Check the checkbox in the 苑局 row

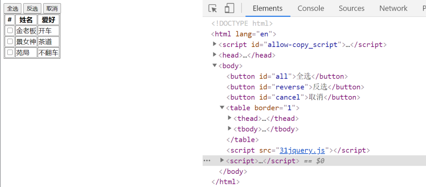(10, 53)
